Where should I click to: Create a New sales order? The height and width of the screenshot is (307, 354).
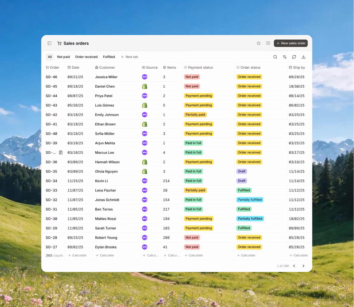[291, 43]
